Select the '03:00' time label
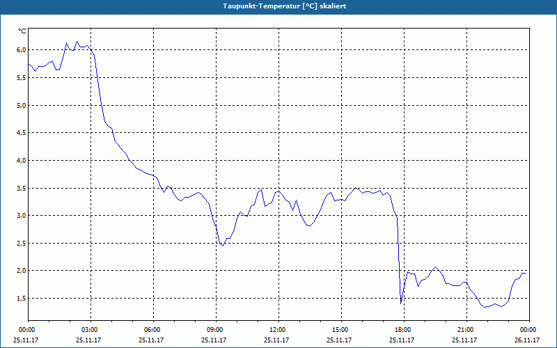Screen dimensions: 557x348 89,330
